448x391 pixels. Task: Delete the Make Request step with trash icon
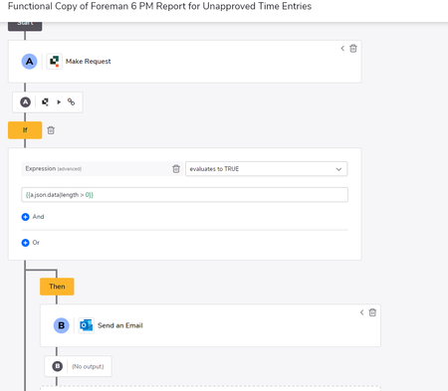click(x=353, y=49)
